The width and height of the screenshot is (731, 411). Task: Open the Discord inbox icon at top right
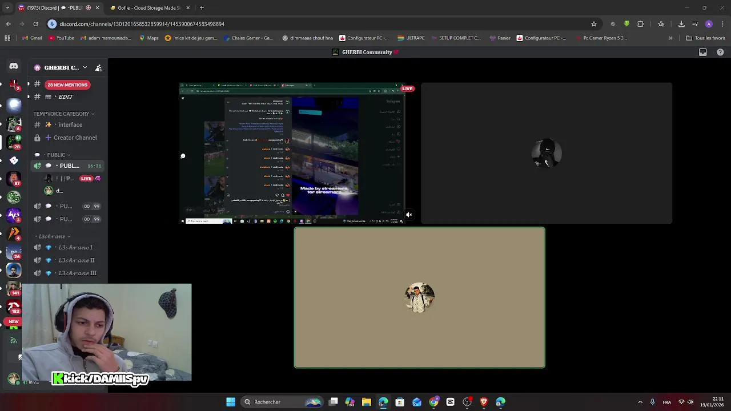click(703, 52)
